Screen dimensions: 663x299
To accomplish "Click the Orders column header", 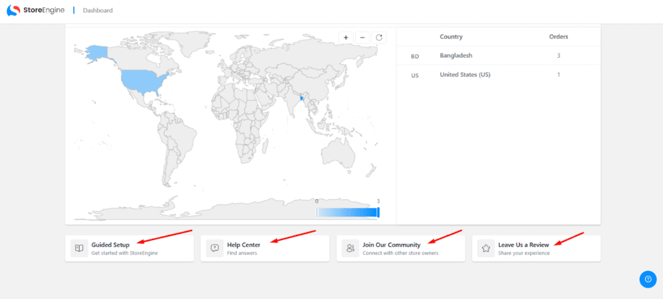I will (557, 37).
